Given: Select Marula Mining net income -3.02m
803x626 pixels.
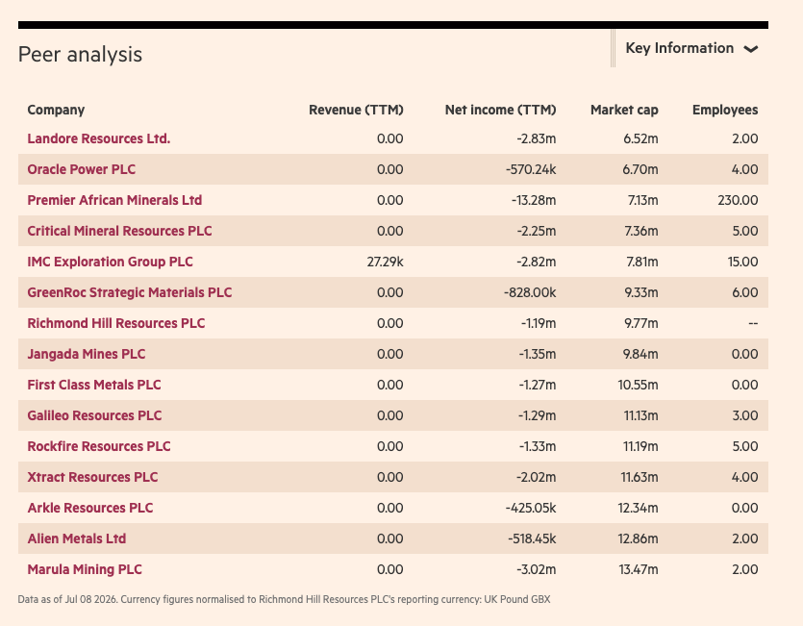Looking at the screenshot, I should click(537, 569).
